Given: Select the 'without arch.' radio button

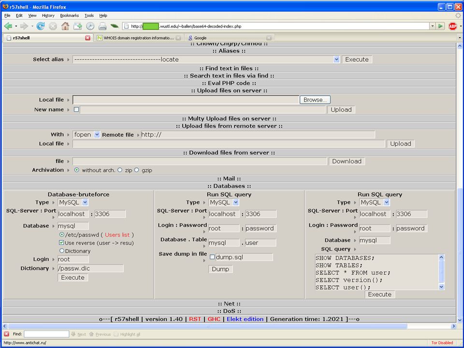Looking at the screenshot, I should [x=77, y=170].
